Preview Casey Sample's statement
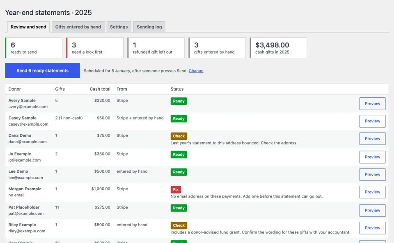The image size is (394, 243). 372,121
